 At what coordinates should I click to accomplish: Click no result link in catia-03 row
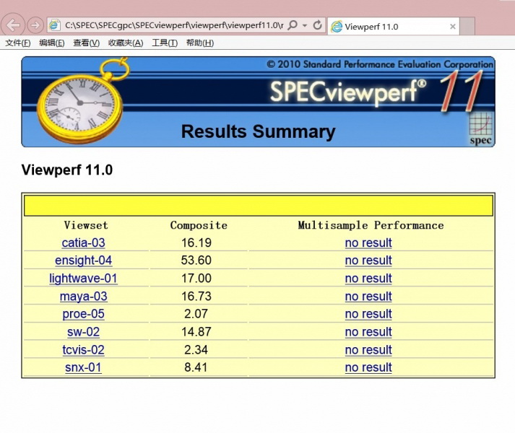[x=368, y=243]
